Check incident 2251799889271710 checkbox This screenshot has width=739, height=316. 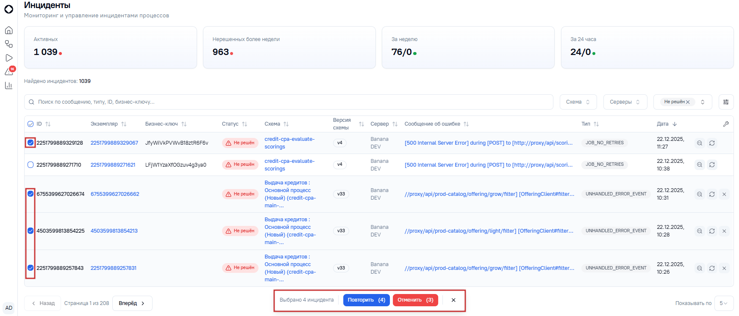pyautogui.click(x=31, y=165)
